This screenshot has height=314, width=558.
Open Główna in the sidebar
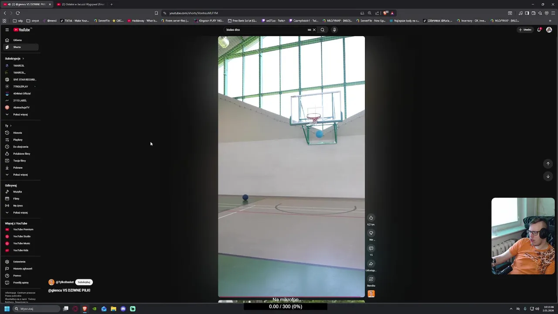20,40
